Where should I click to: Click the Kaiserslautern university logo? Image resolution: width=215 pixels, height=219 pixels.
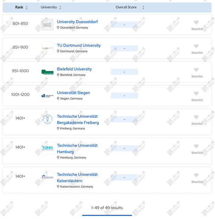48,177
